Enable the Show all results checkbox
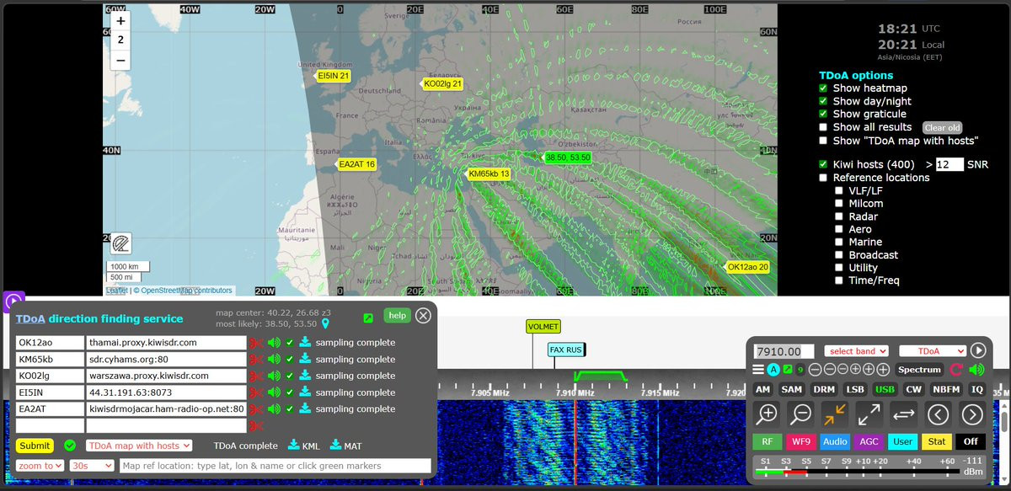Viewport: 1011px width, 491px height. click(x=824, y=127)
